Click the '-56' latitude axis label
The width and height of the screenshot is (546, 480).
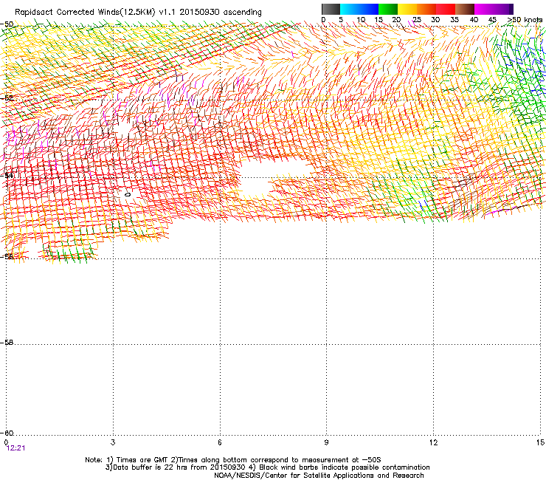coord(7,256)
